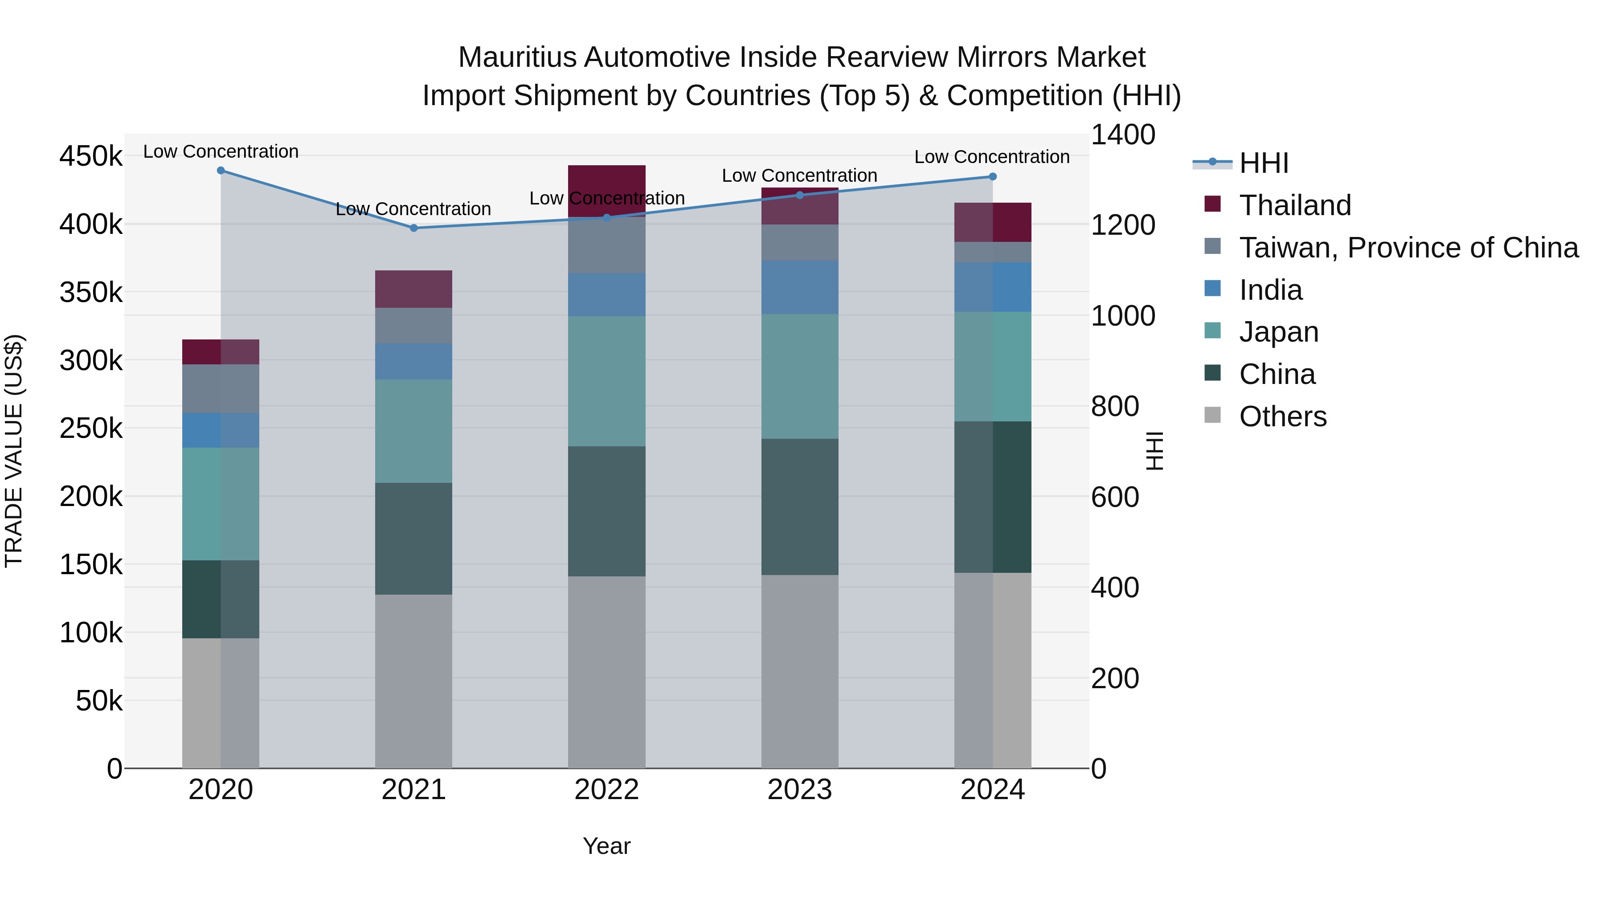Click the 2023 x-axis label
1604x902 pixels.
[800, 790]
